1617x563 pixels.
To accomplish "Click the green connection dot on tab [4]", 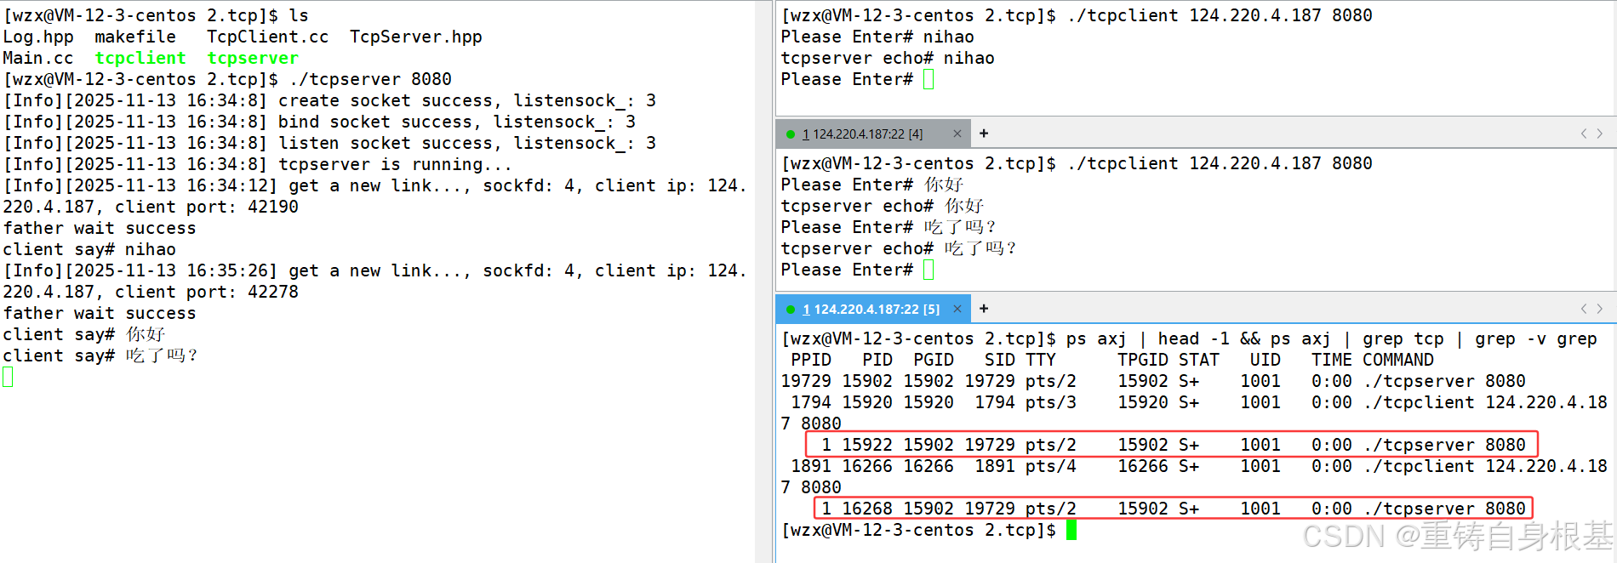I will [791, 134].
